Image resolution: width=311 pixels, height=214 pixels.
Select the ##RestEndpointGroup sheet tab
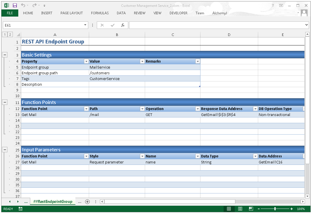(x=53, y=201)
